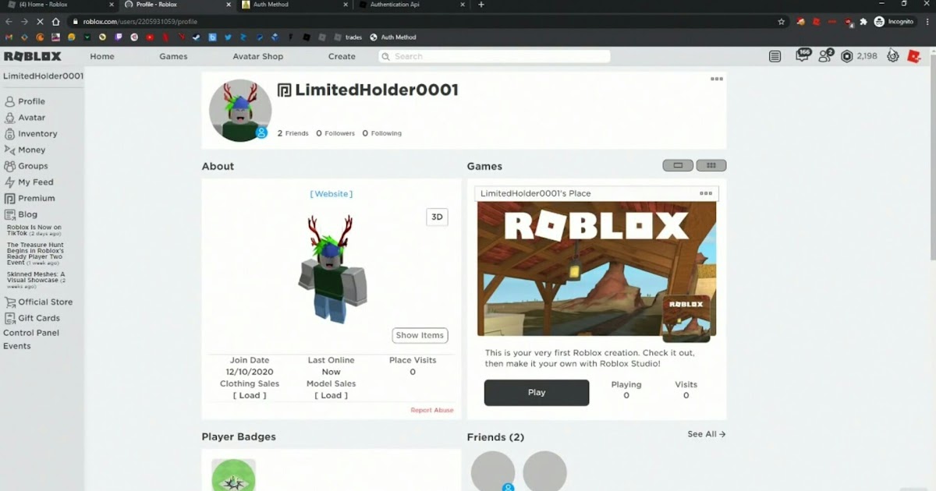
Task: Click Report Abuse link
Action: [432, 410]
